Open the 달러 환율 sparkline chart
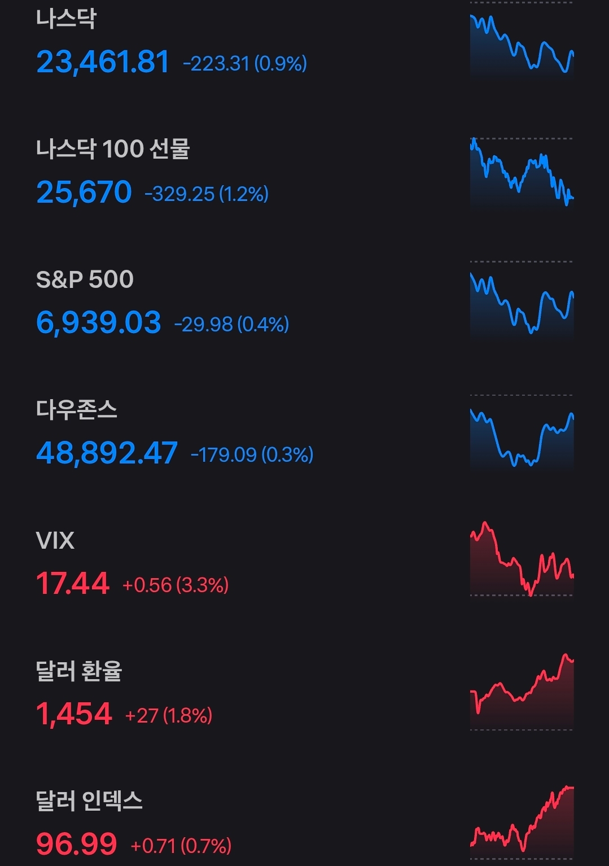 522,692
